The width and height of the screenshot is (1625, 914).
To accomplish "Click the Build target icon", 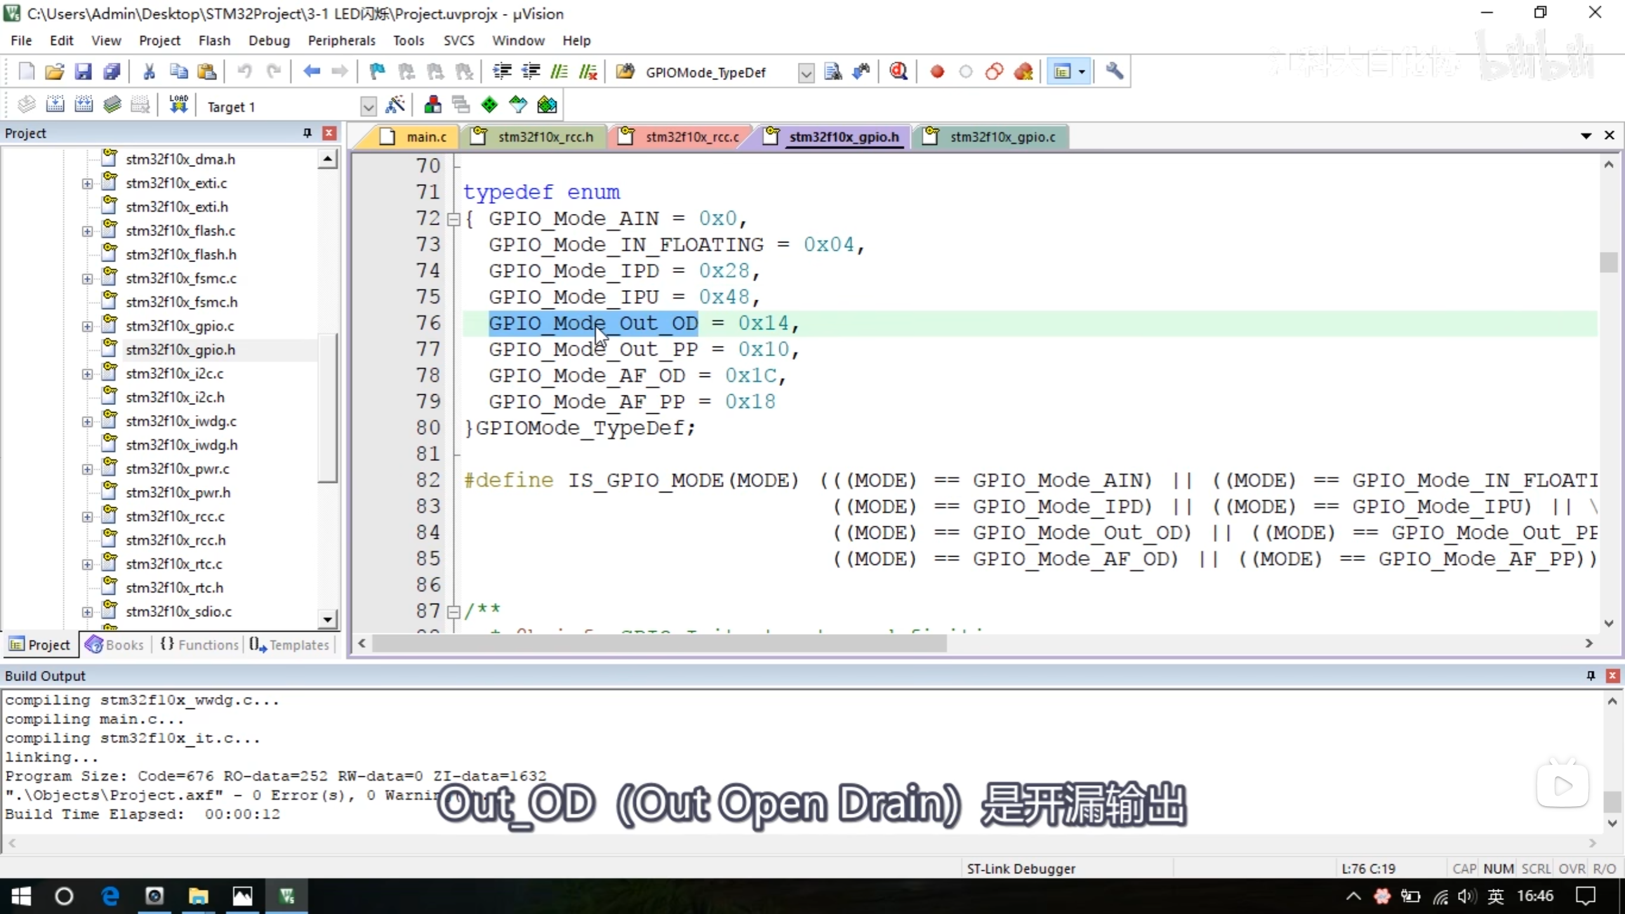I will (x=55, y=105).
